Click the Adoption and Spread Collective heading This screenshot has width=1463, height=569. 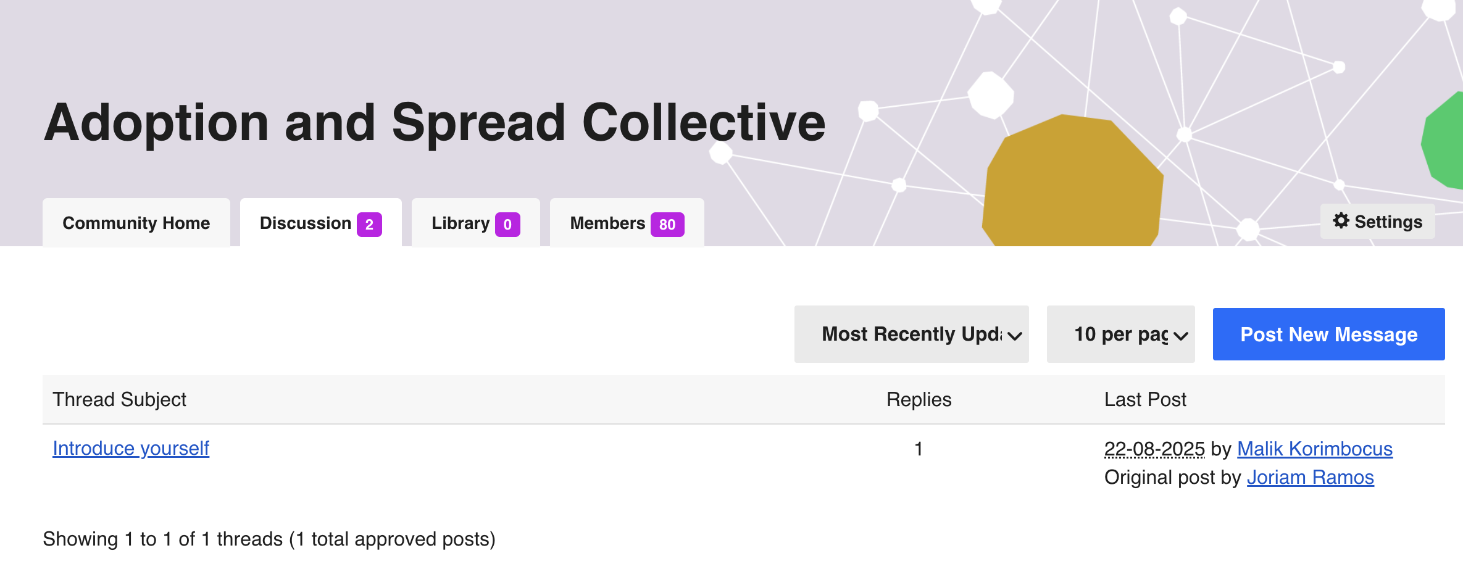(x=435, y=123)
